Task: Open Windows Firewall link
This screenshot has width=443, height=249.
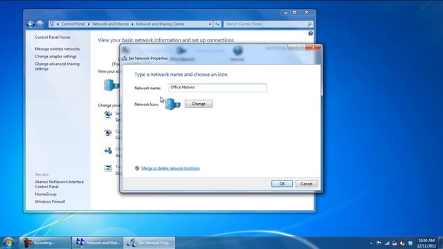Action: click(x=50, y=201)
